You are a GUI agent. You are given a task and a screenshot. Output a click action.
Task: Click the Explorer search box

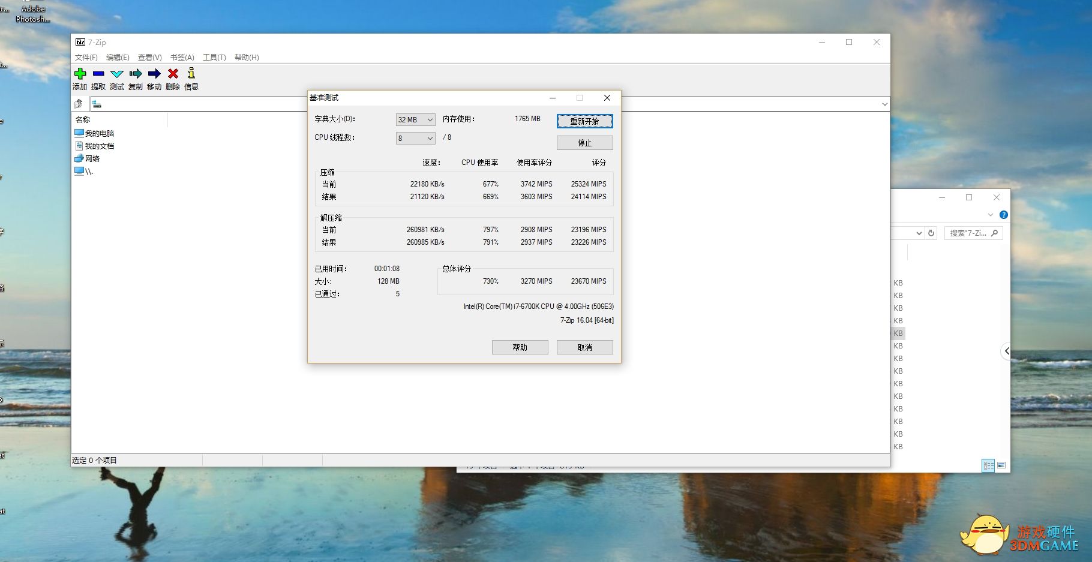[x=968, y=233]
